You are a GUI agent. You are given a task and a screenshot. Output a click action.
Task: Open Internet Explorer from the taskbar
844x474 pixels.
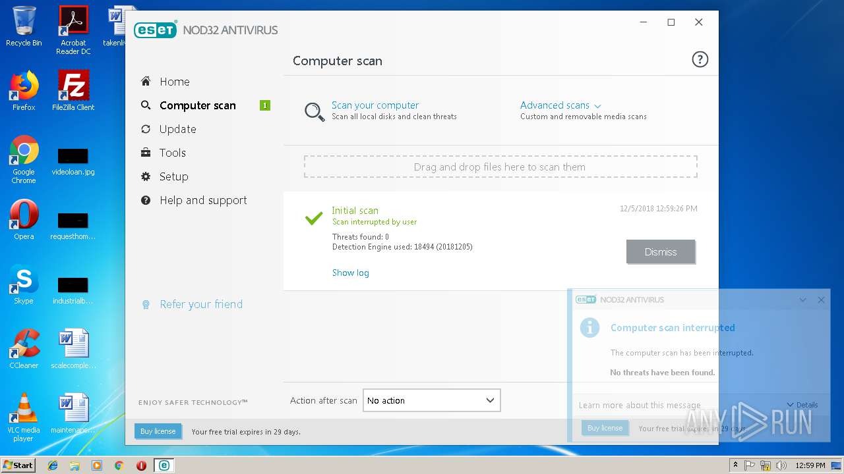pyautogui.click(x=53, y=465)
